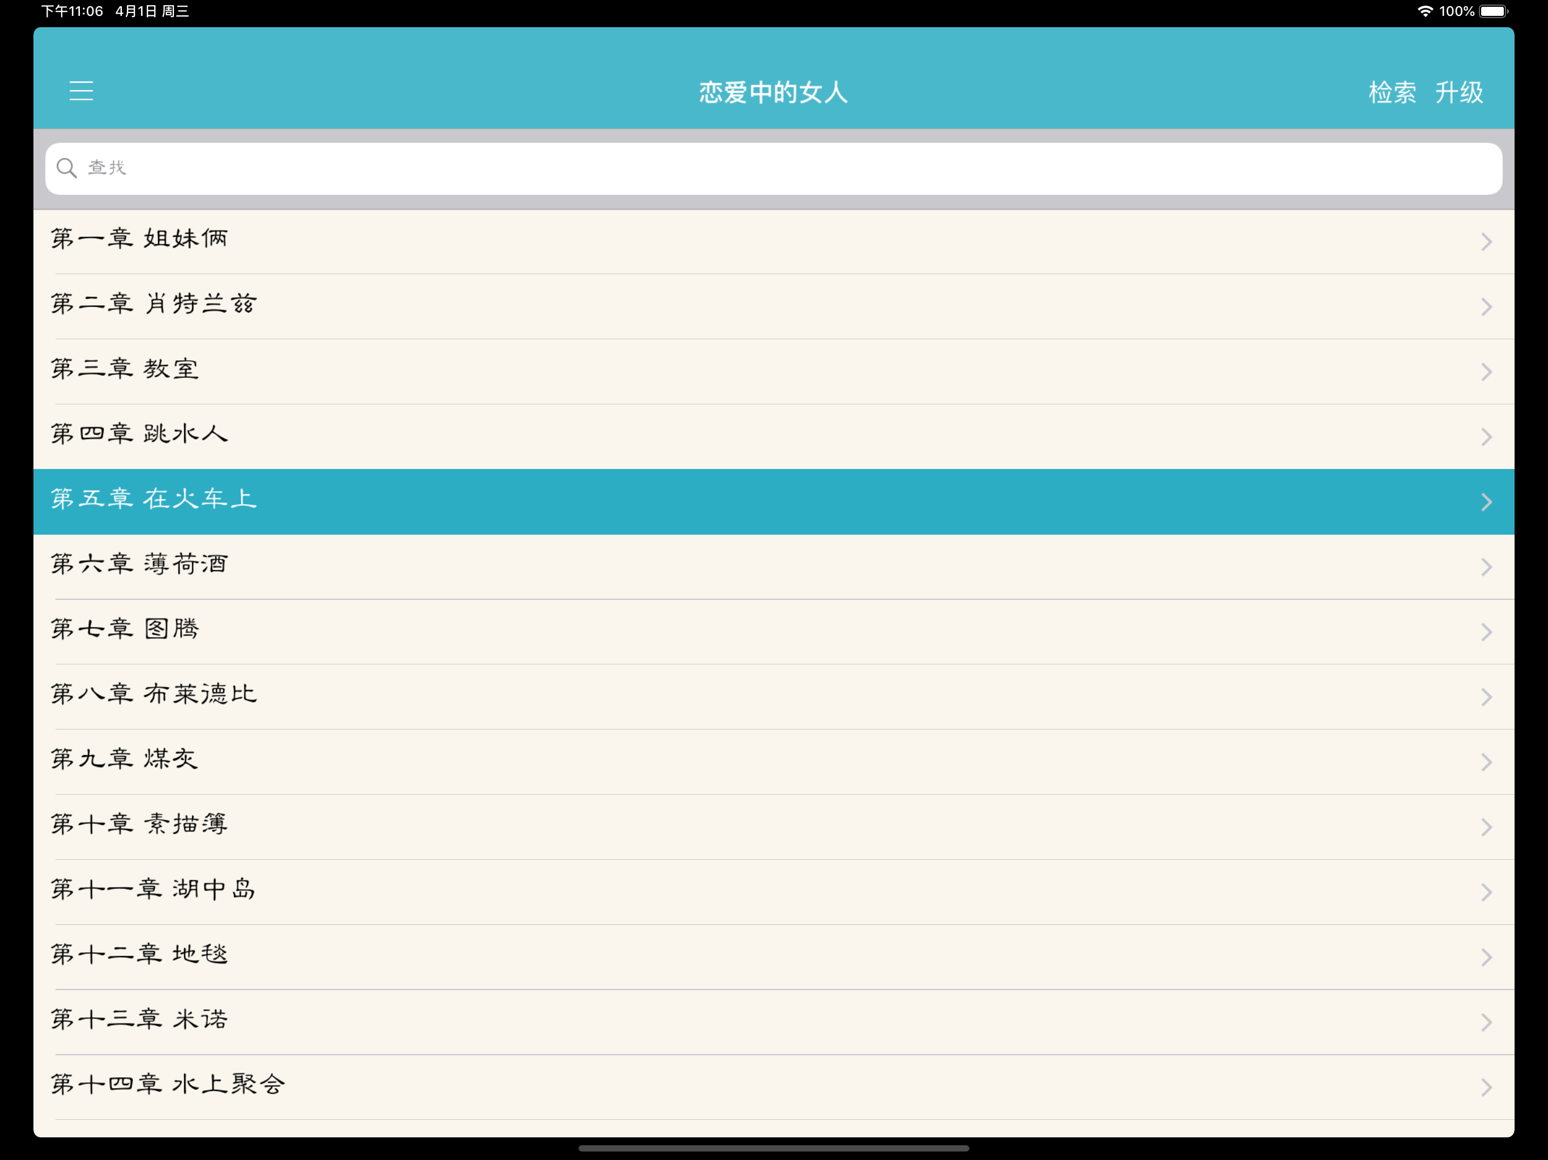Open chapter 第六章 薄荷酒
1548x1160 pixels.
coord(773,567)
